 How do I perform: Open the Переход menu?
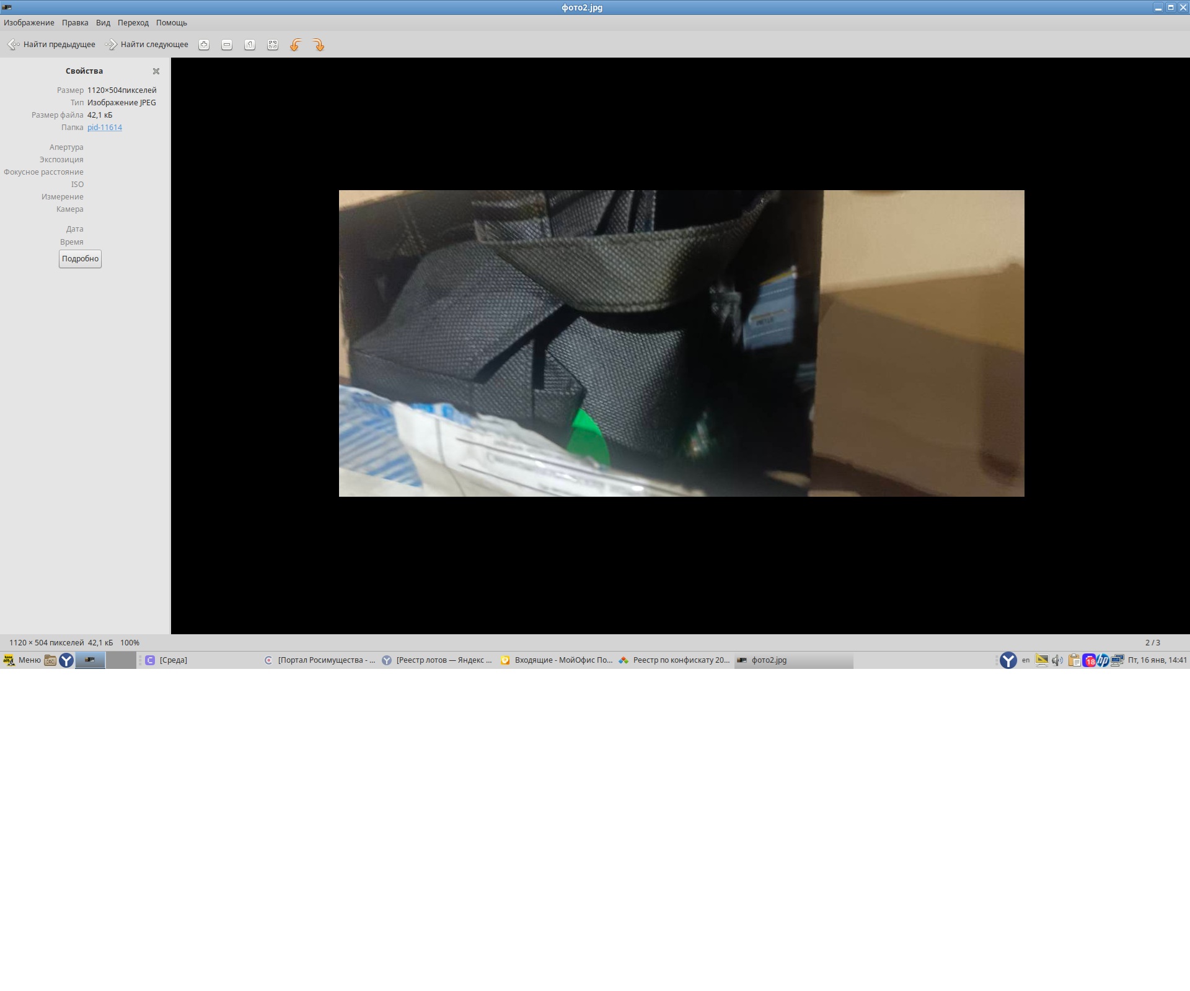[x=133, y=23]
